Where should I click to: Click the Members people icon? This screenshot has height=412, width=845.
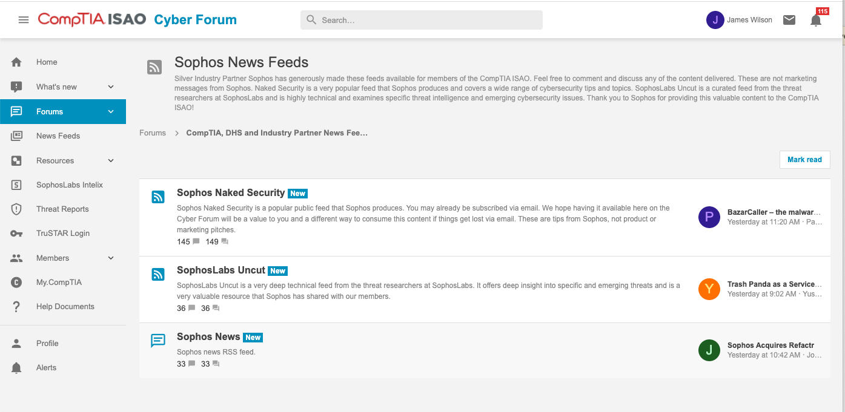pos(16,258)
